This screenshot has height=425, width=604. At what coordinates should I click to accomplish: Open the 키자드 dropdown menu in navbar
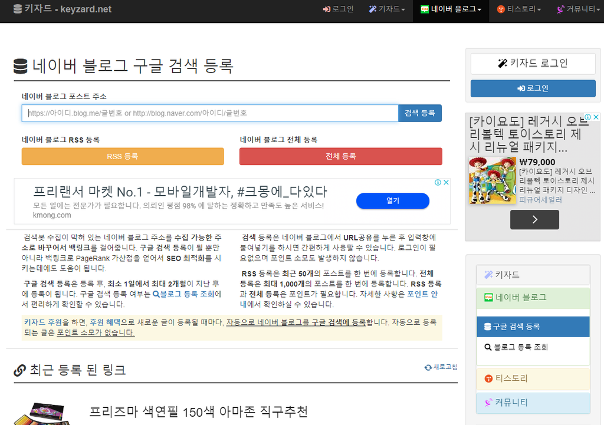click(x=387, y=9)
